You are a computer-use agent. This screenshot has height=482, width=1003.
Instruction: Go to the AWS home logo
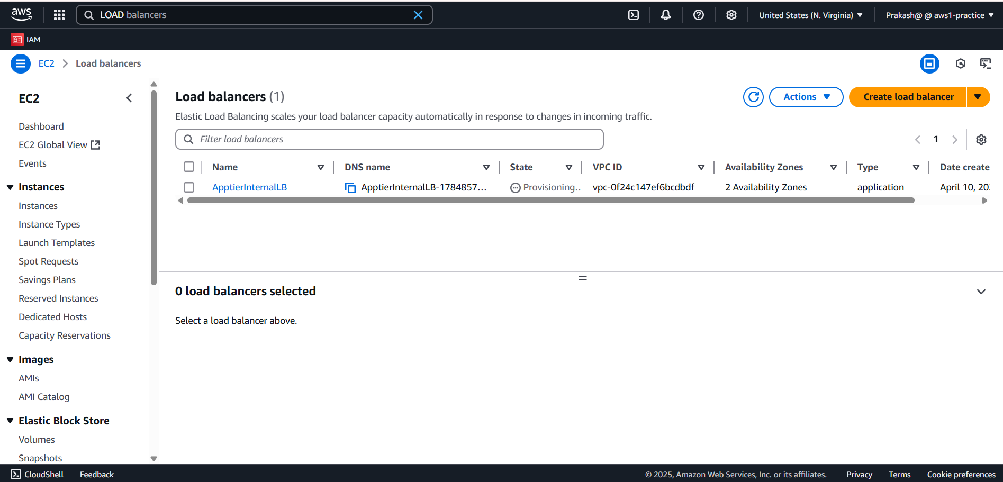tap(21, 15)
